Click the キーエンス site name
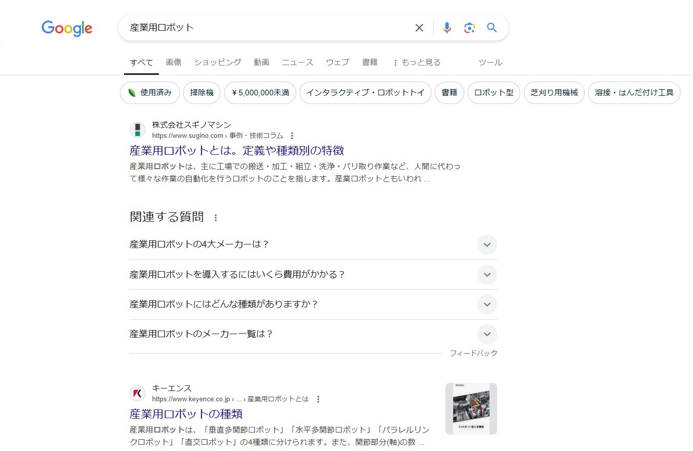Viewport: 693px width, 451px height. (172, 388)
